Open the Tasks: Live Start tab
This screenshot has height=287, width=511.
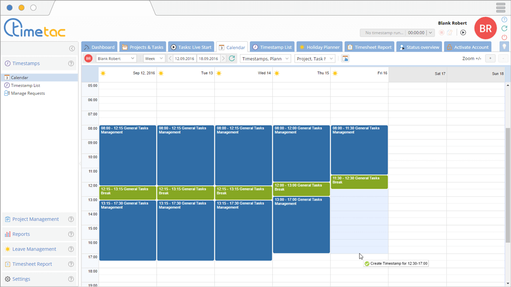click(x=191, y=47)
